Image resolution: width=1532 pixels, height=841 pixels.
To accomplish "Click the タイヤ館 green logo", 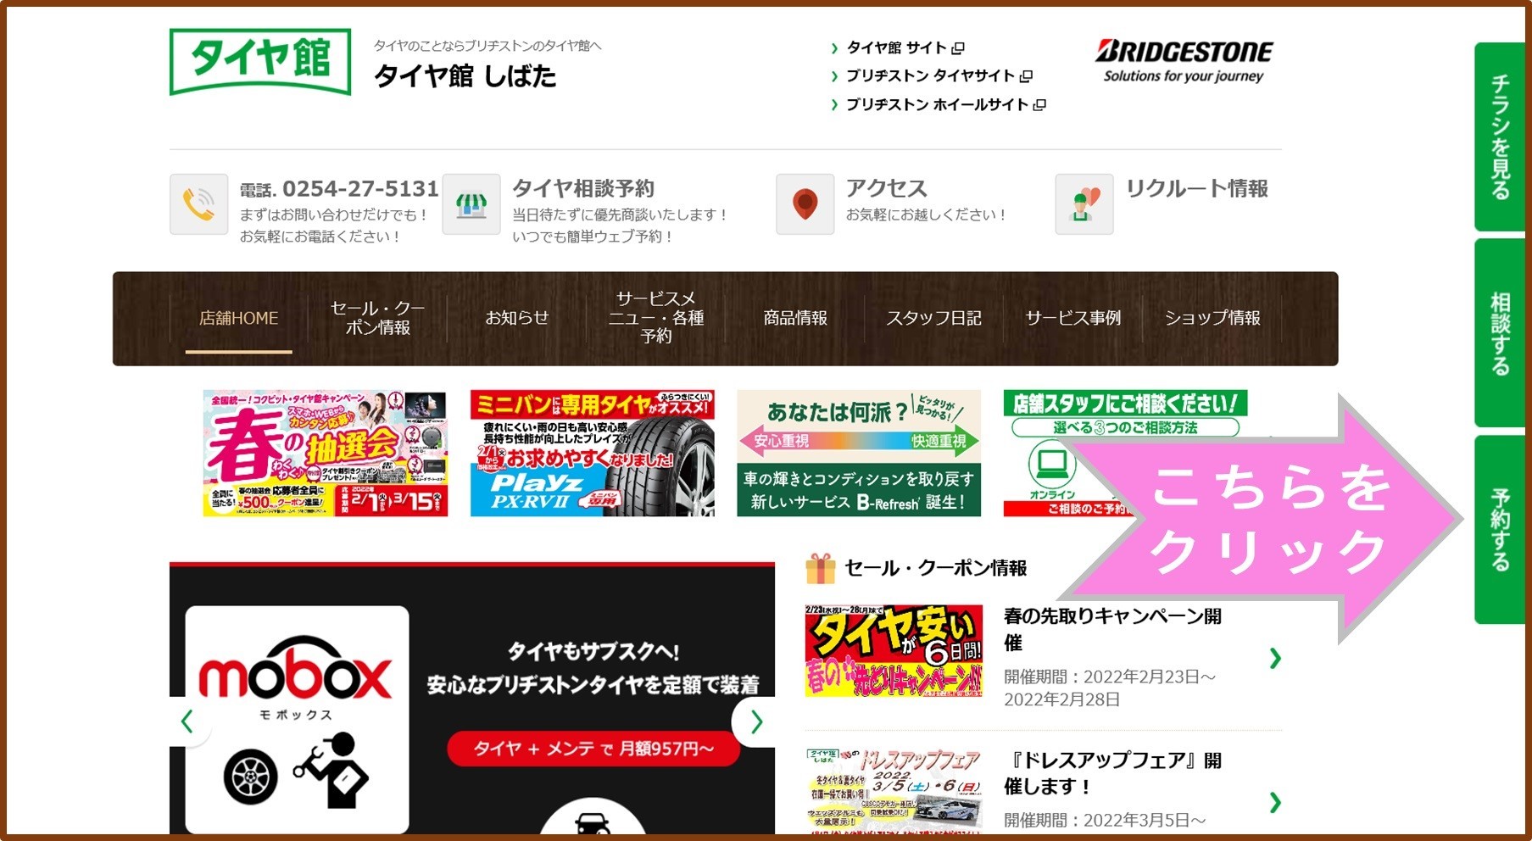I will click(x=260, y=61).
